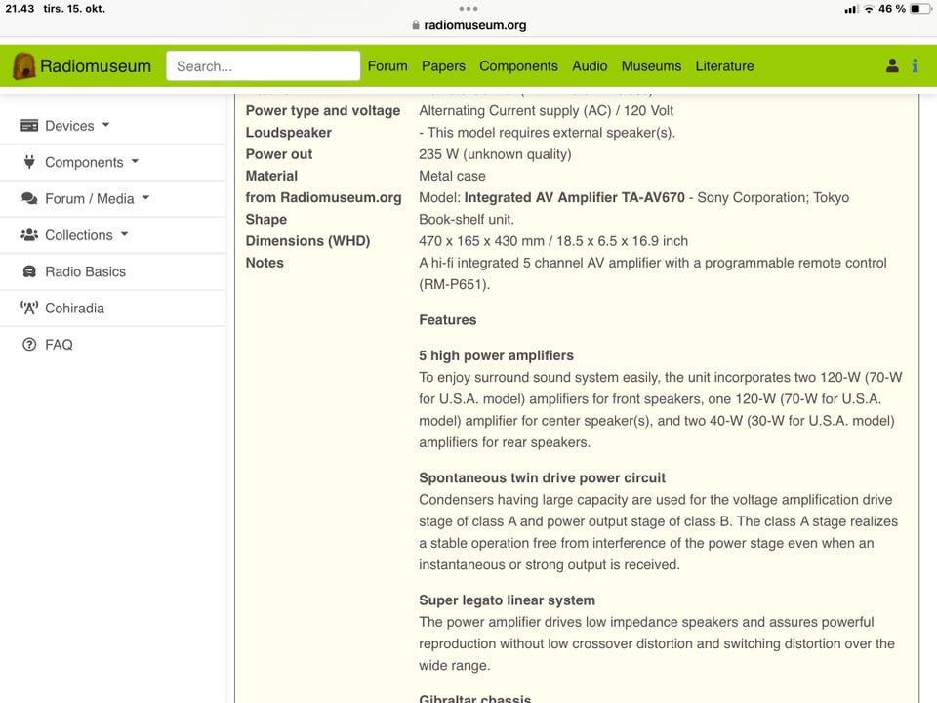
Task: Focus the Search input field
Action: pos(263,65)
